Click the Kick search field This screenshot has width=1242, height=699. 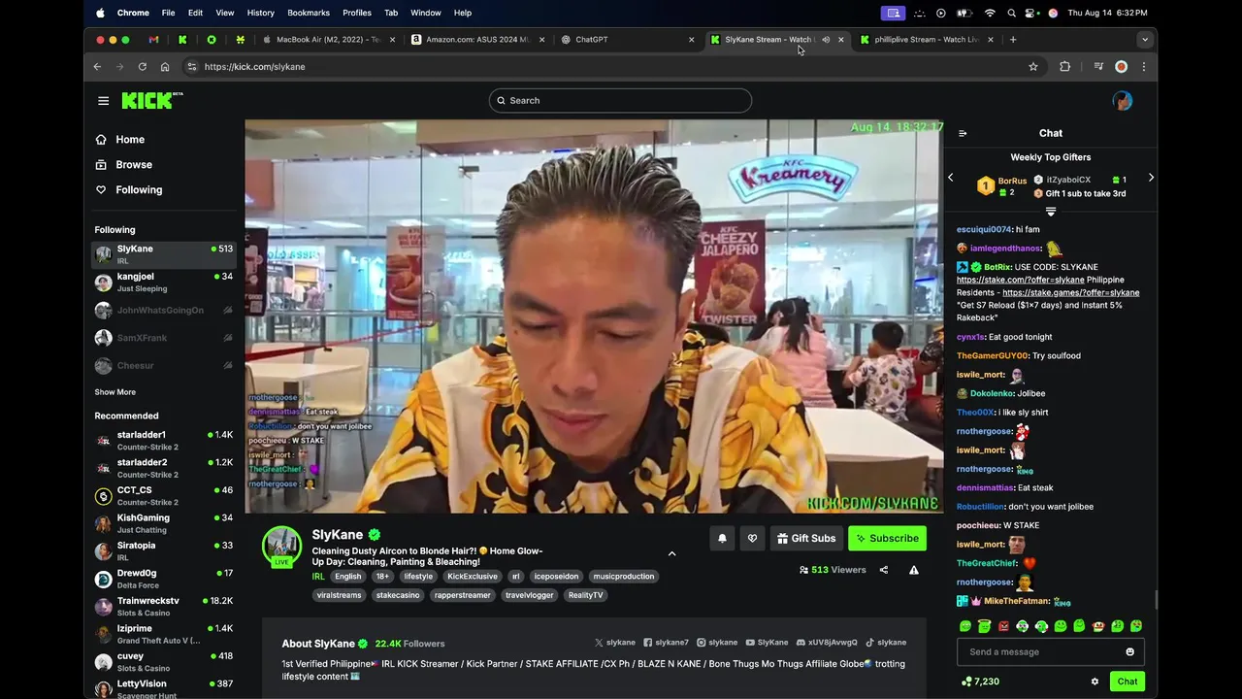pyautogui.click(x=620, y=101)
